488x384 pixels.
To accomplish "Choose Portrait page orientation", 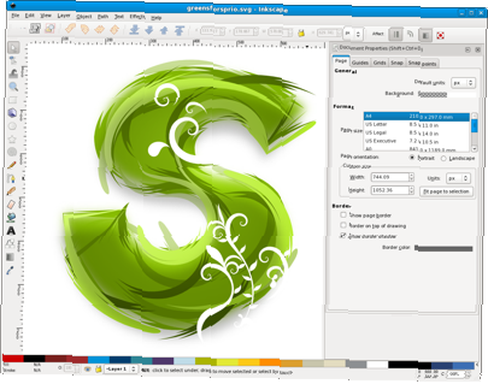I will 412,158.
